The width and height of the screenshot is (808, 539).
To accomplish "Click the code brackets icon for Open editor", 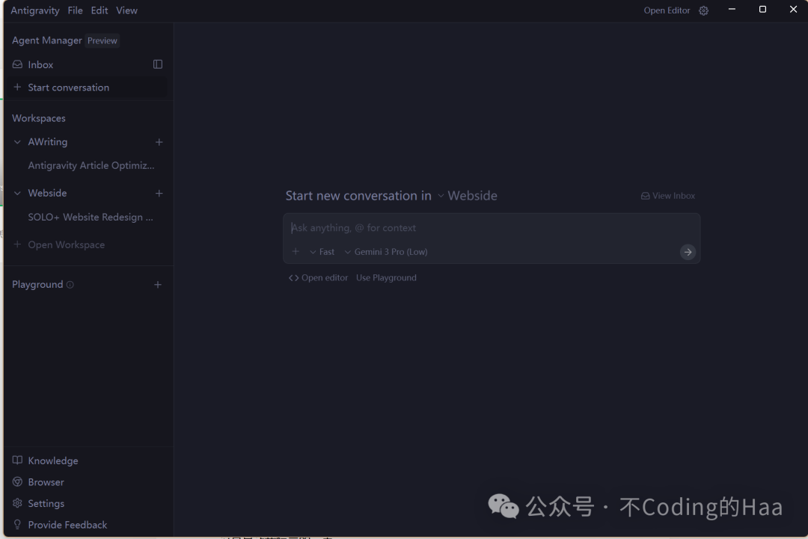I will point(294,278).
